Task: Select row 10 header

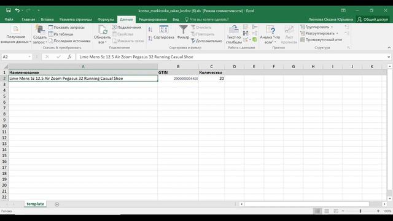Action: point(4,126)
